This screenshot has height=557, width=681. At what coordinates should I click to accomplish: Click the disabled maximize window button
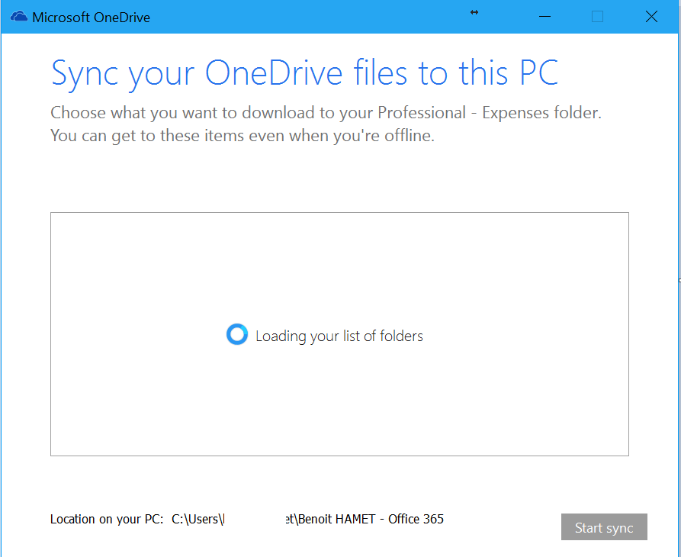(x=597, y=17)
